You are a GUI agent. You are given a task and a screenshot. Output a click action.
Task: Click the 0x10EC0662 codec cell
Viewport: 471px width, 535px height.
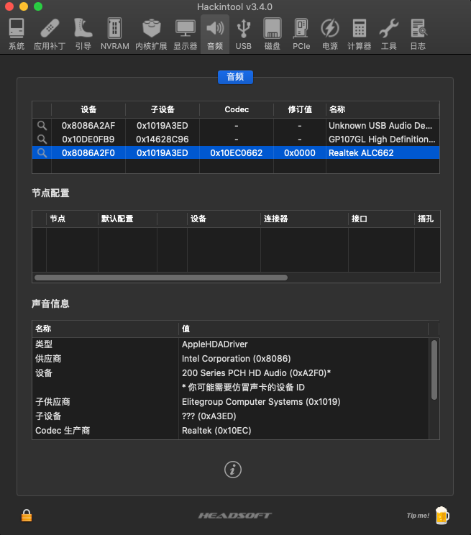click(236, 153)
